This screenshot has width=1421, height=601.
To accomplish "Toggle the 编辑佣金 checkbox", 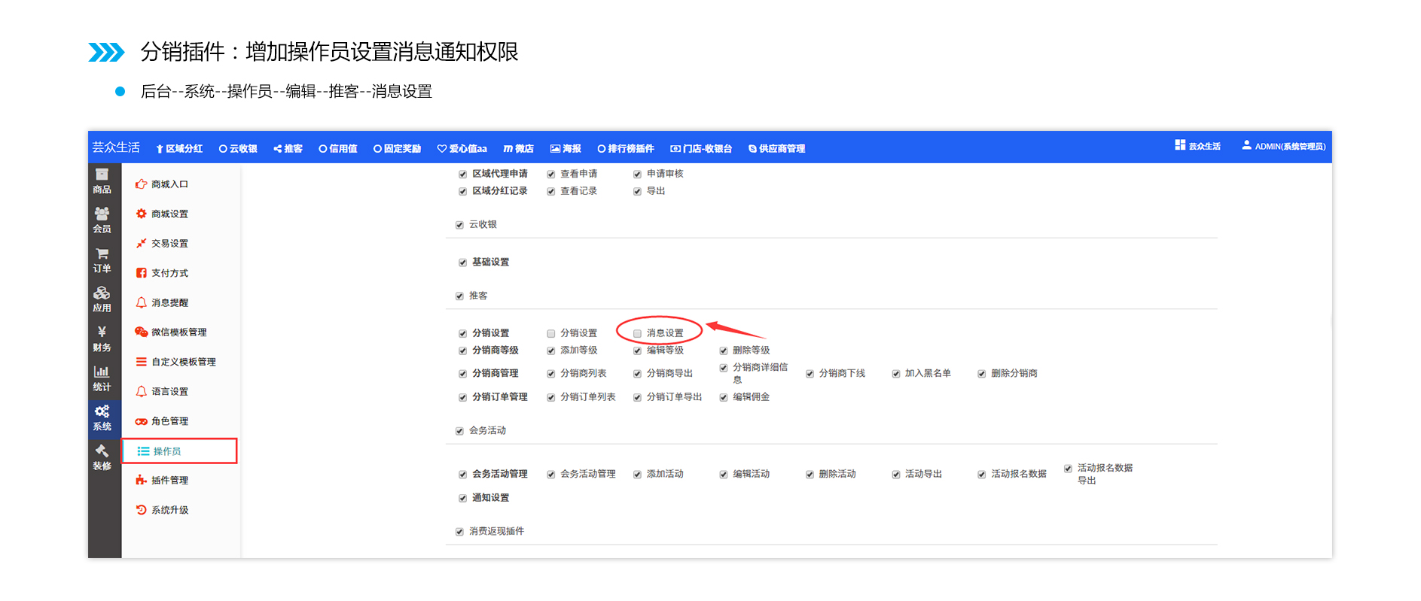I will coord(724,397).
